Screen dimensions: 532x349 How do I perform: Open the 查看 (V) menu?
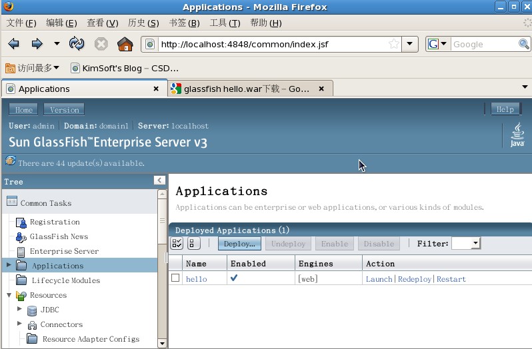coord(103,23)
